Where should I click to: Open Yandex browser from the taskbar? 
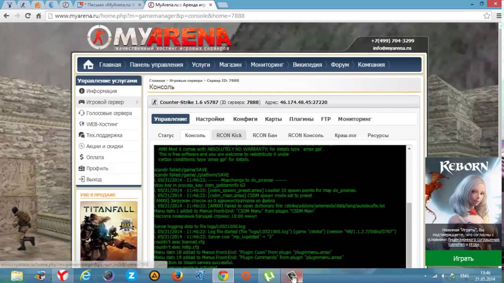click(x=62, y=276)
